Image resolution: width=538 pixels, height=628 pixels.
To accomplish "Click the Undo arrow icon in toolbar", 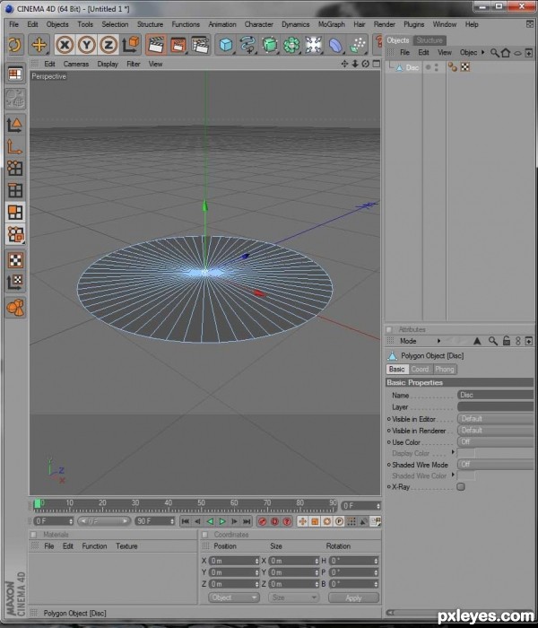I will pos(15,45).
